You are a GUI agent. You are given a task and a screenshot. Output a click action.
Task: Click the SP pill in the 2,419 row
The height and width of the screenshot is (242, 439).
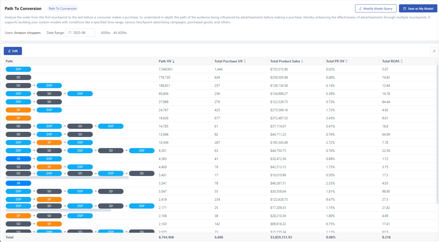point(49,200)
